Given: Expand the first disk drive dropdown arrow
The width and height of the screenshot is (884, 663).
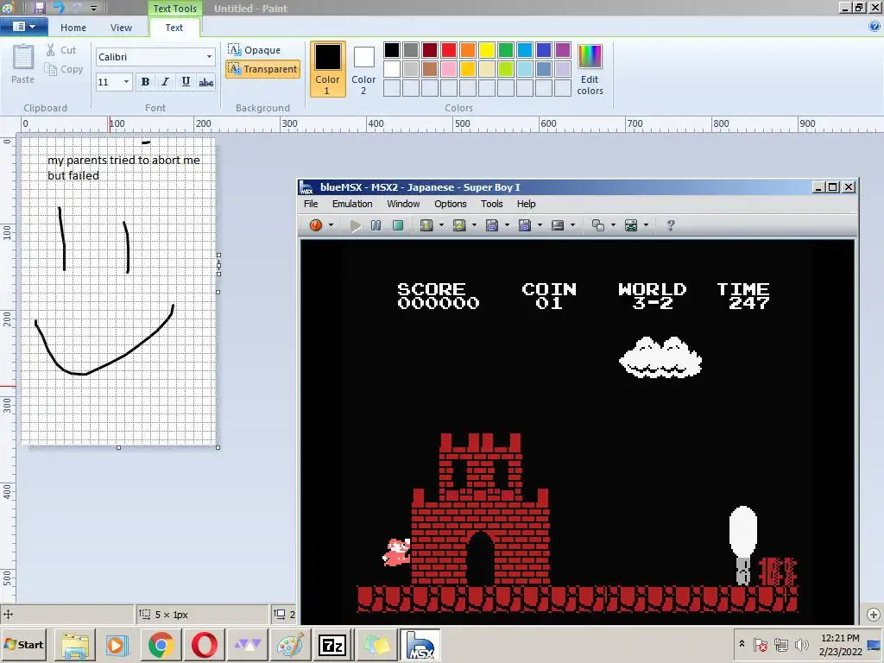Looking at the screenshot, I should [507, 225].
